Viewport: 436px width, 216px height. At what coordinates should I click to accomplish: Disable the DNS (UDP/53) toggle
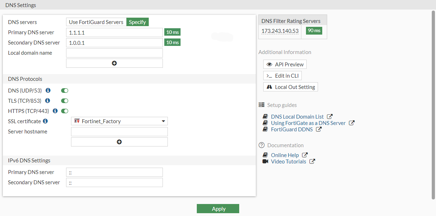(65, 91)
